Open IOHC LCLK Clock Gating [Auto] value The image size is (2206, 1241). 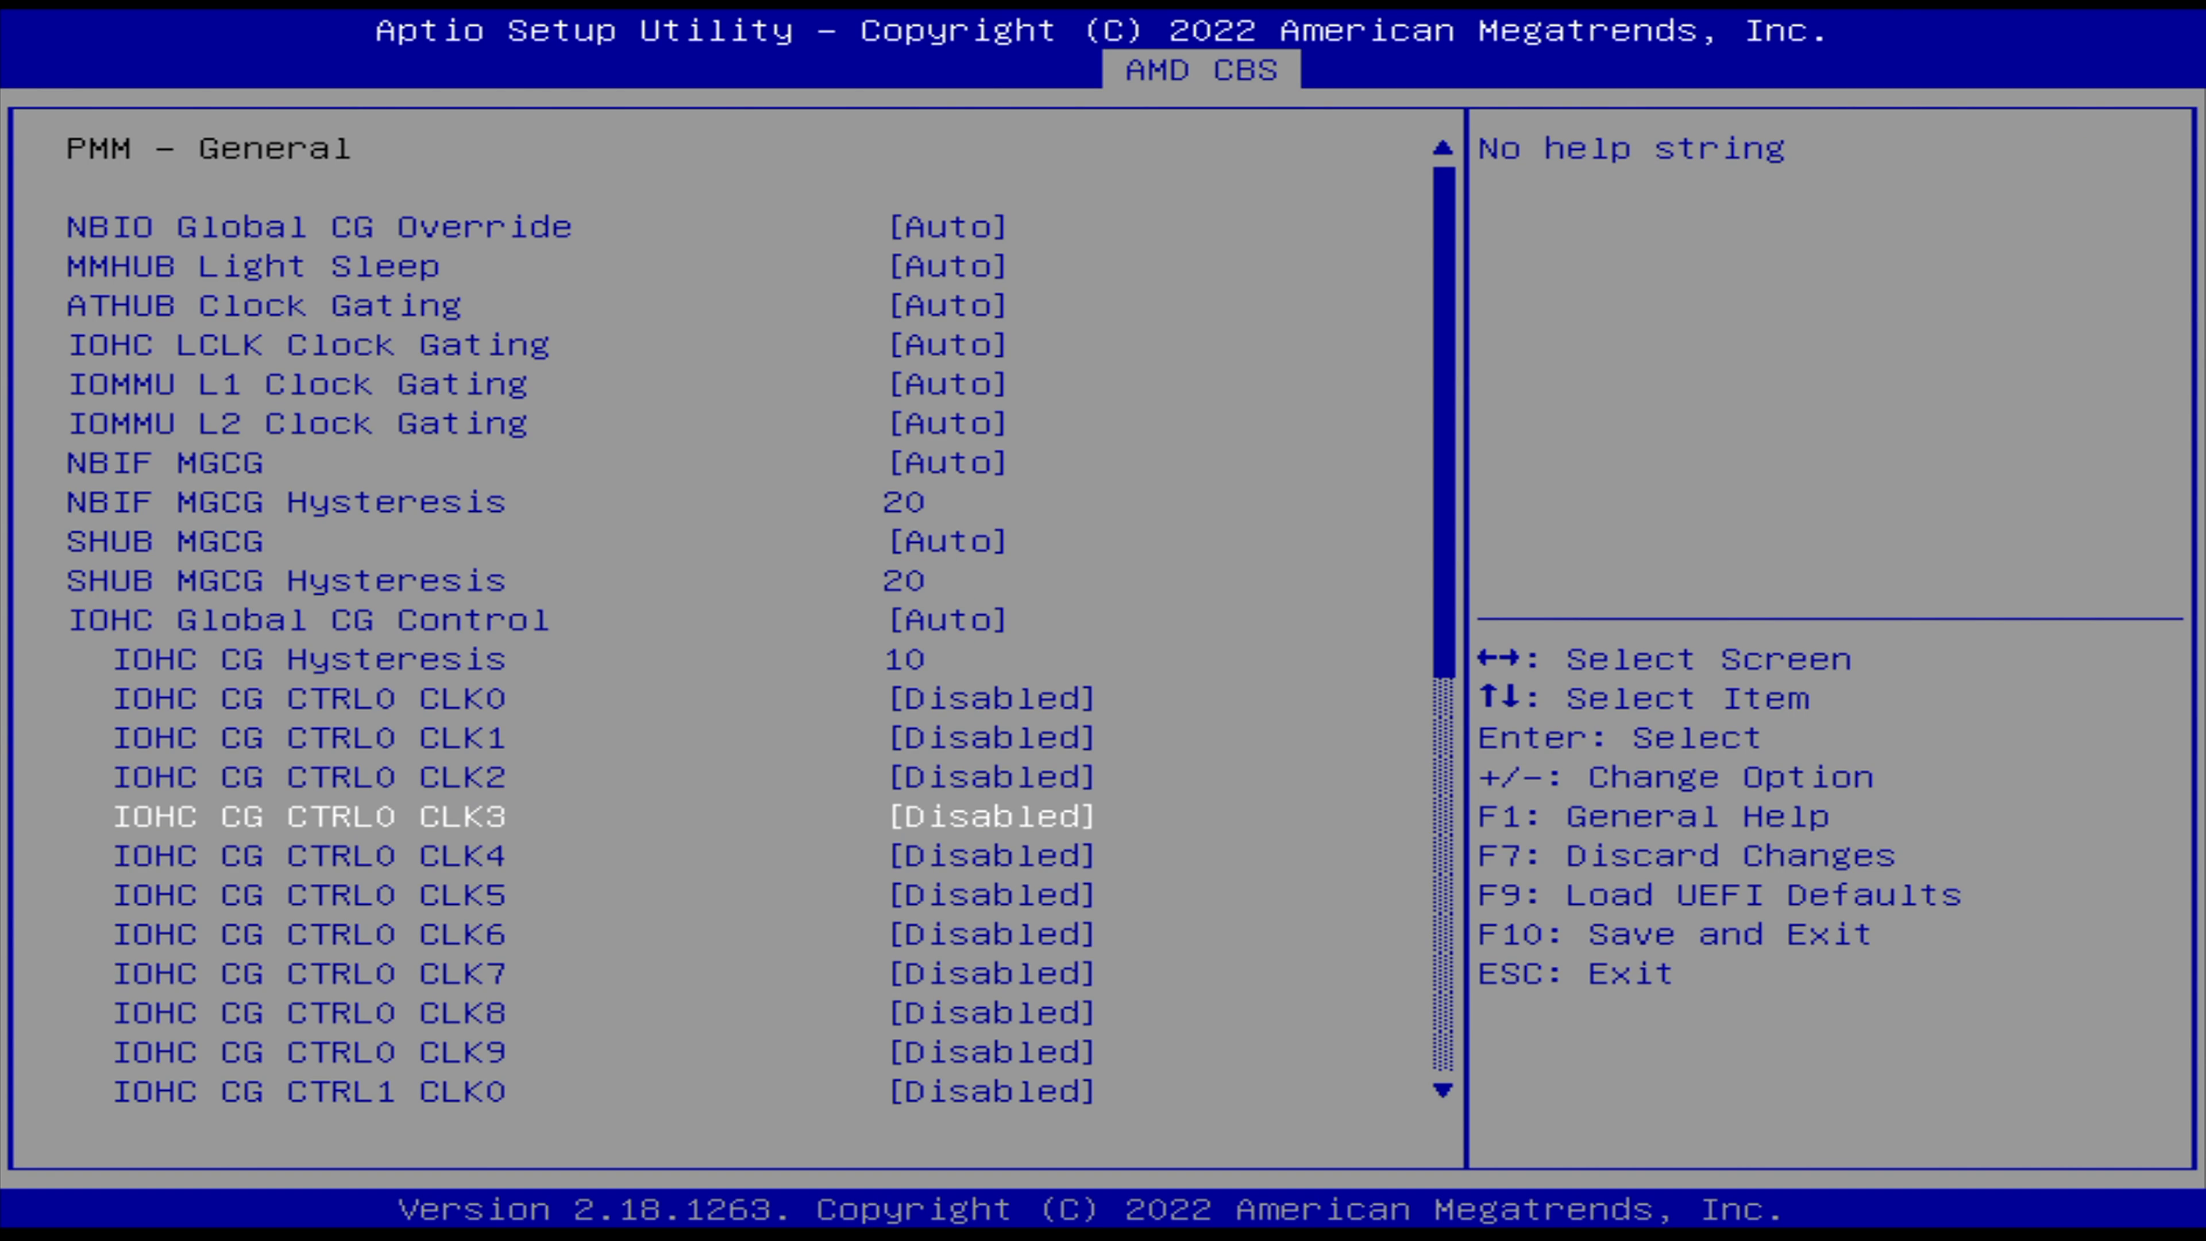click(948, 345)
